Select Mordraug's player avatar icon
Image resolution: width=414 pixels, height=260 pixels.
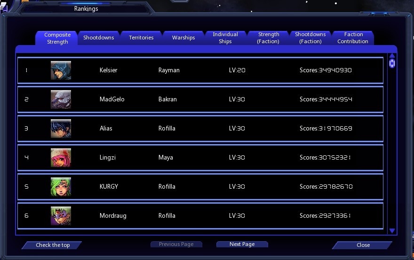(61, 216)
